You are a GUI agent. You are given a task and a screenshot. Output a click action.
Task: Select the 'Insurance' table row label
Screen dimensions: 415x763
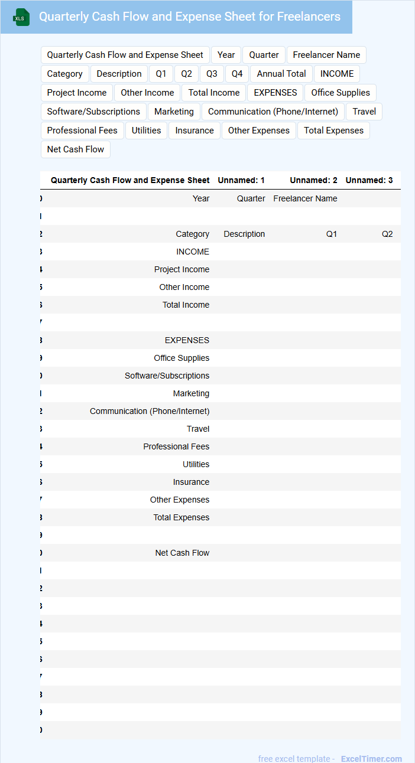(x=192, y=482)
